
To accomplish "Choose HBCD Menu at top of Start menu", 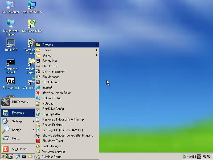I will coord(18,102).
